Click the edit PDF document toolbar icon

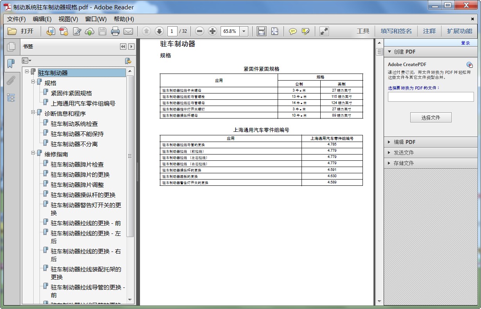point(77,31)
